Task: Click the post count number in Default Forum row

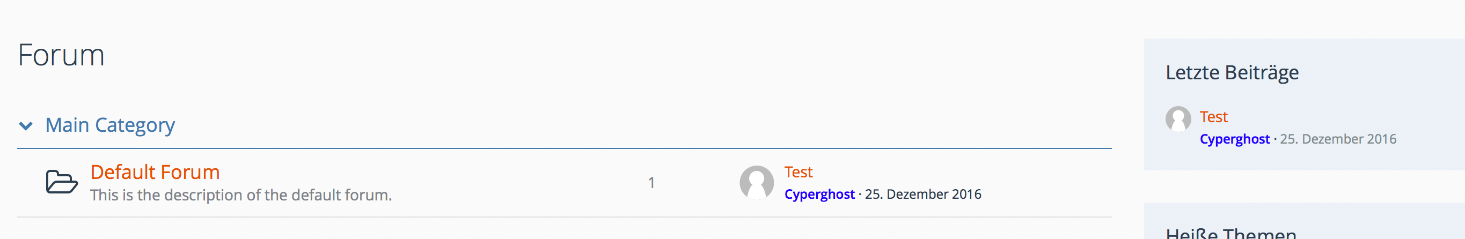Action: 651,183
